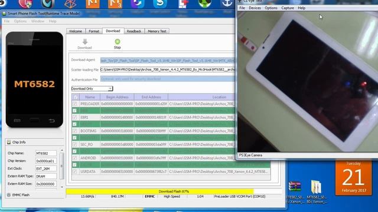Image resolution: width=378 pixels, height=212 pixels.
Task: Open the Flash Tool File menu
Action: click(x=6, y=21)
